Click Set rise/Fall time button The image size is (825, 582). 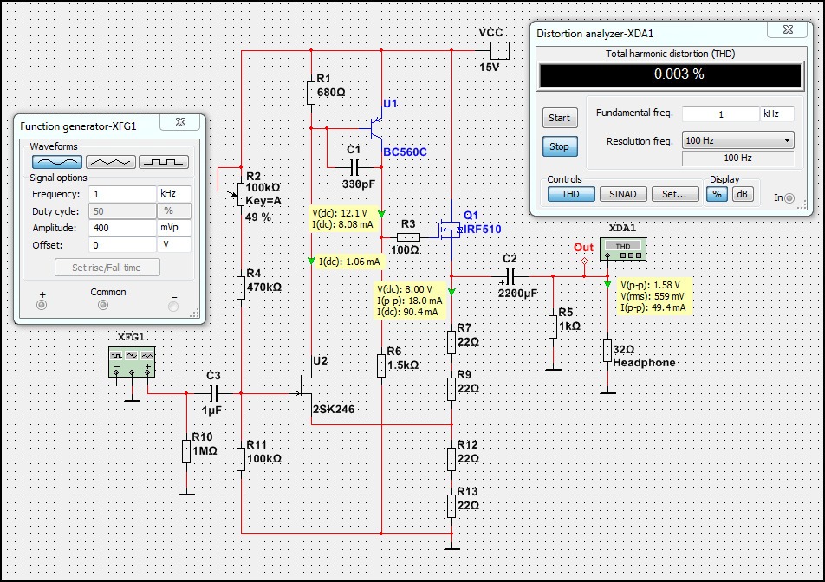tap(107, 268)
